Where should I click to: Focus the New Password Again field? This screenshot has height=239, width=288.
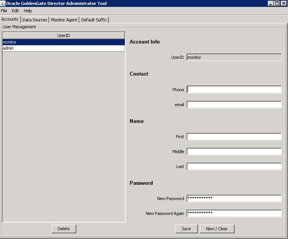(x=234, y=213)
